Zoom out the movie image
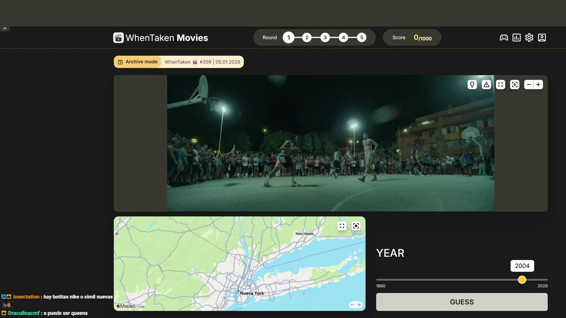Viewport: 566px width, 318px height. [529, 84]
